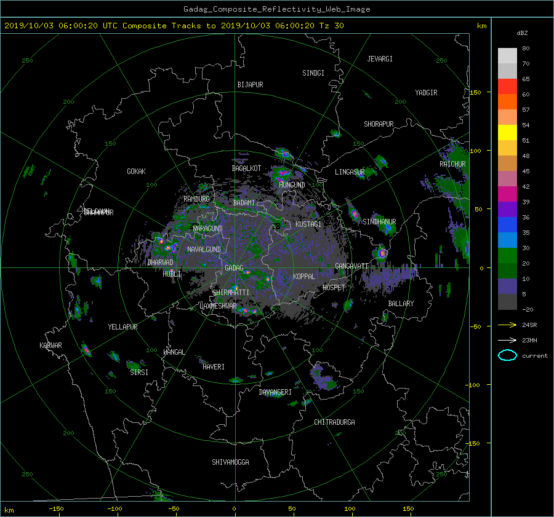Image resolution: width=554 pixels, height=517 pixels.
Task: Click the DHARWAD city label
Action: [x=160, y=262]
